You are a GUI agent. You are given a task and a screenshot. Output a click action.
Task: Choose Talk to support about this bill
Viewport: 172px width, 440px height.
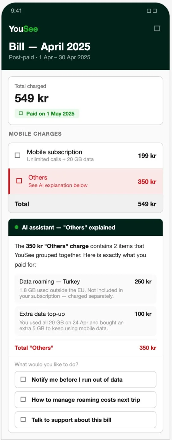85,420
